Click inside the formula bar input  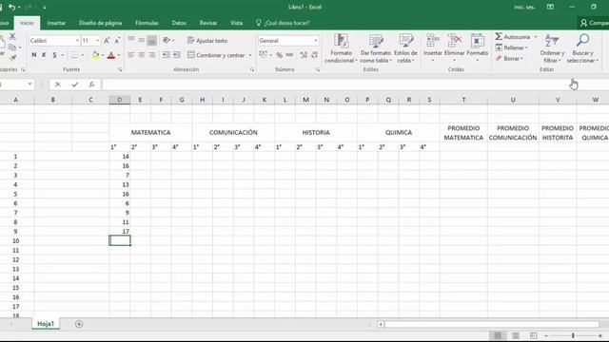[355, 85]
